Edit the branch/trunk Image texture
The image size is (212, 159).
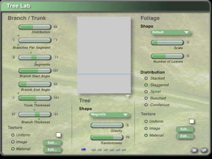click(52, 143)
